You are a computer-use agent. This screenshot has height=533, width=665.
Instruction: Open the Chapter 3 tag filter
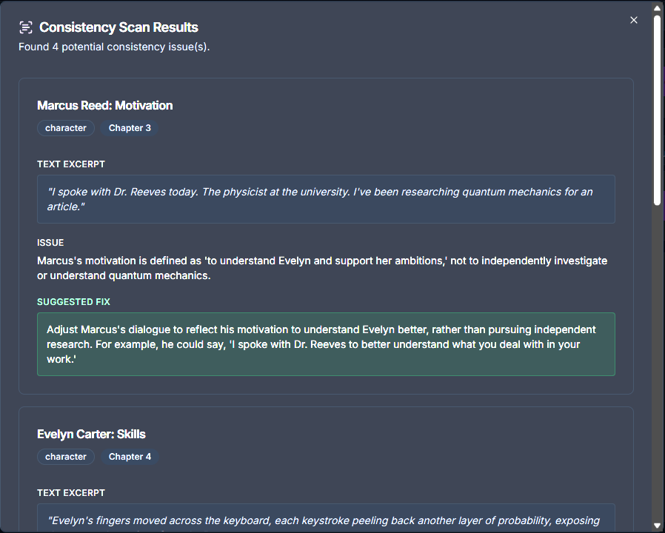tap(130, 127)
